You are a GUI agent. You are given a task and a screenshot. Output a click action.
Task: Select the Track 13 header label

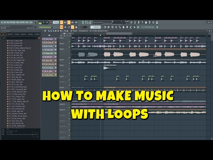(x=62, y=110)
